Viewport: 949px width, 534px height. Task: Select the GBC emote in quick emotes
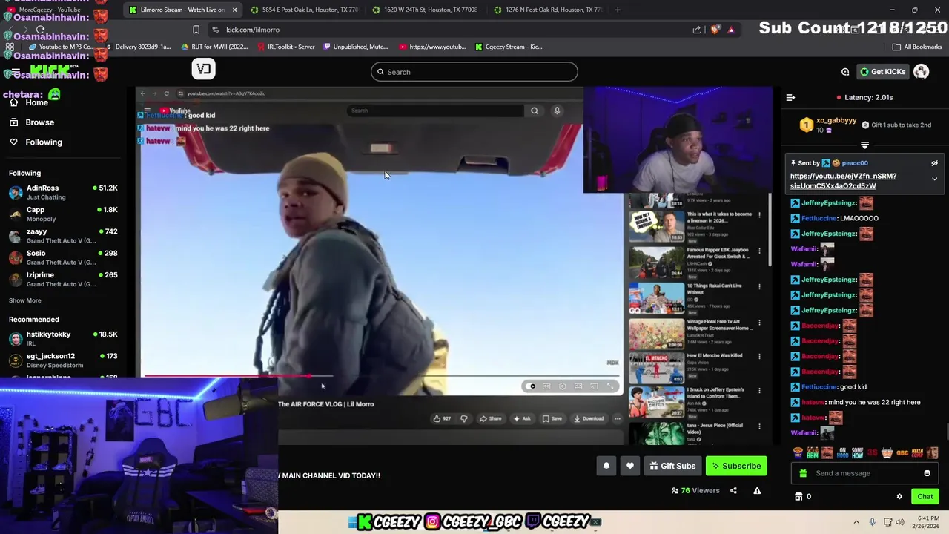pyautogui.click(x=902, y=453)
